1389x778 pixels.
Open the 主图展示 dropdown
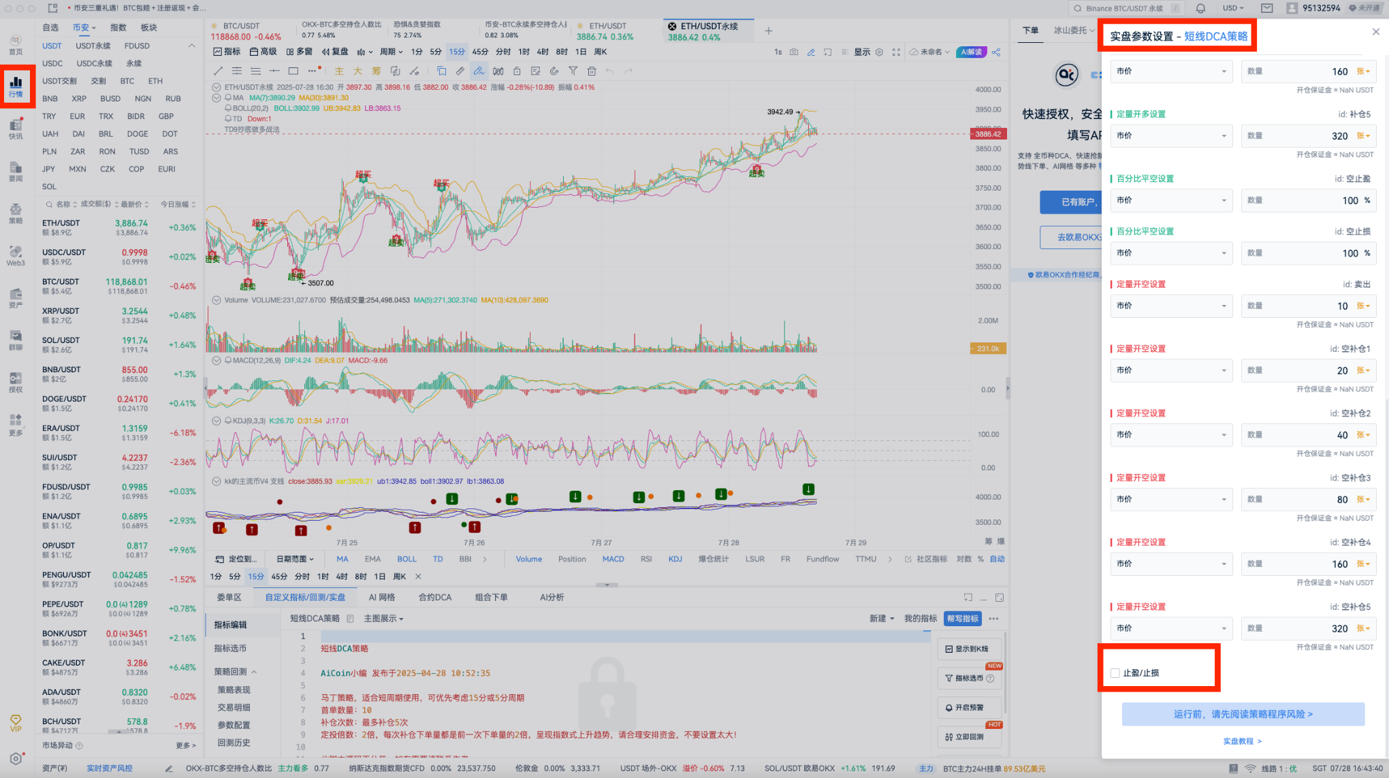tap(383, 619)
